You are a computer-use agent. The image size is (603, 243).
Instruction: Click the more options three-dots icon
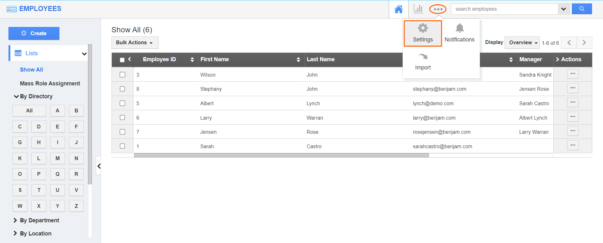(438, 9)
